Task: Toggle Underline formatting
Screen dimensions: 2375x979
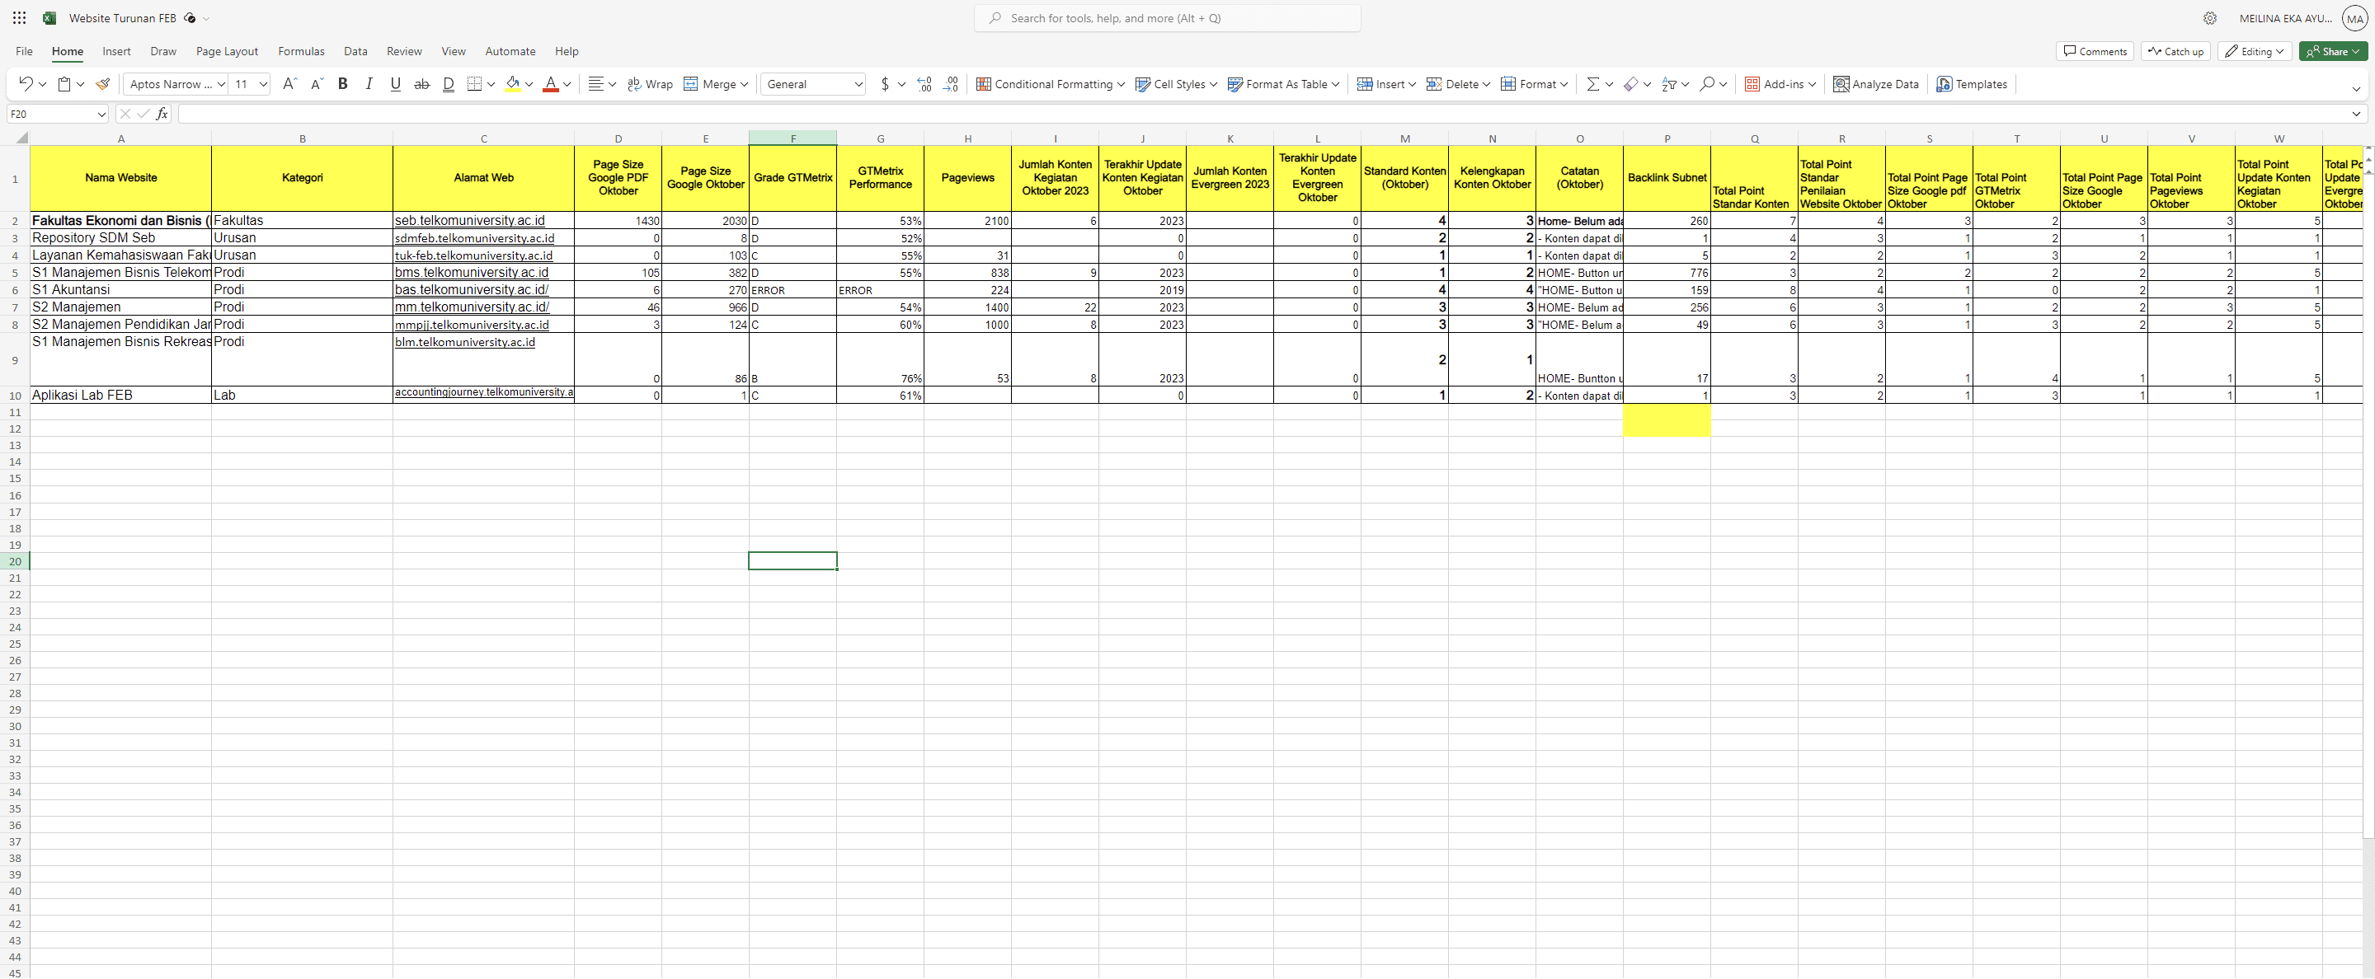Action: pyautogui.click(x=396, y=84)
